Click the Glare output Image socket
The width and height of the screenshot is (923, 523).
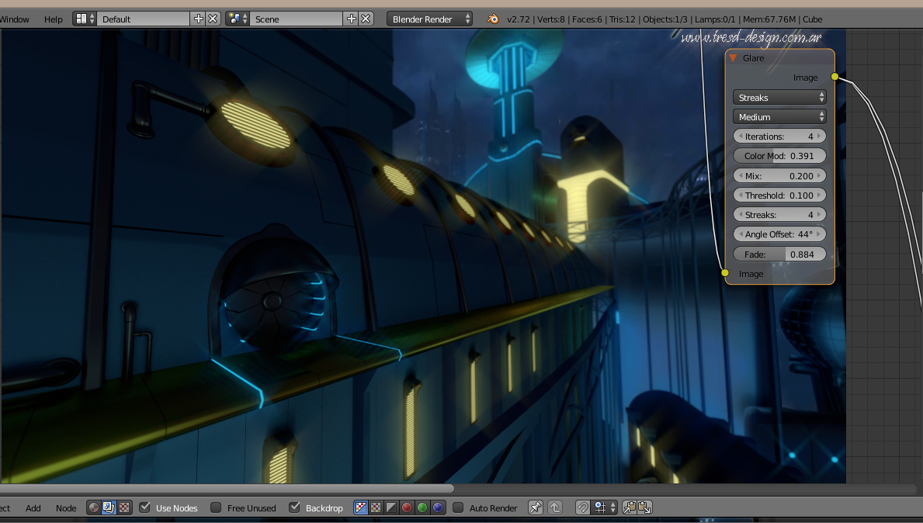[x=835, y=77]
